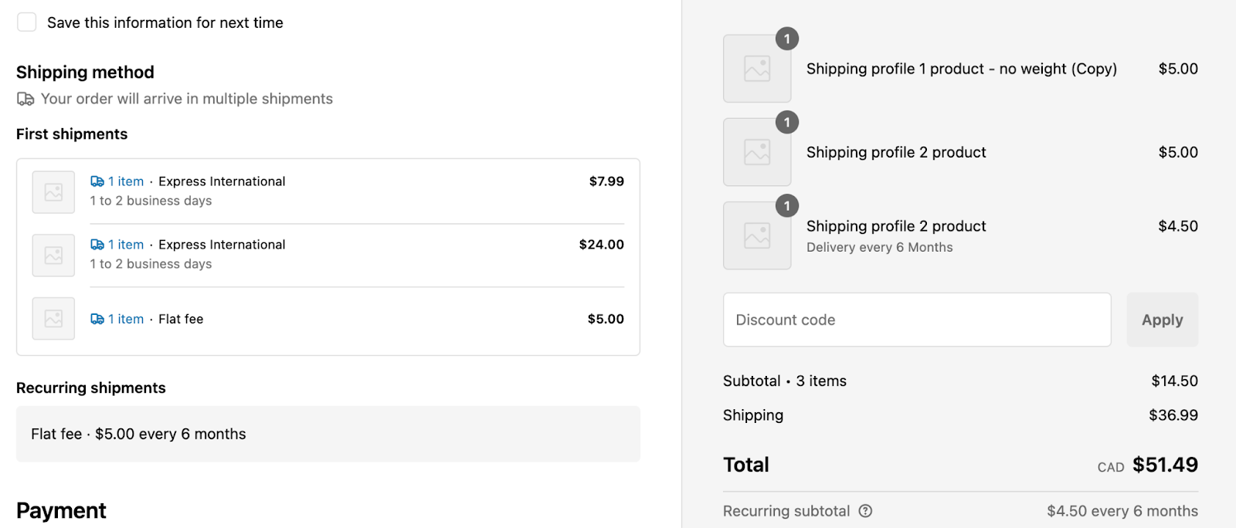Open the '1 item' link for $24.00 Express International

point(126,245)
